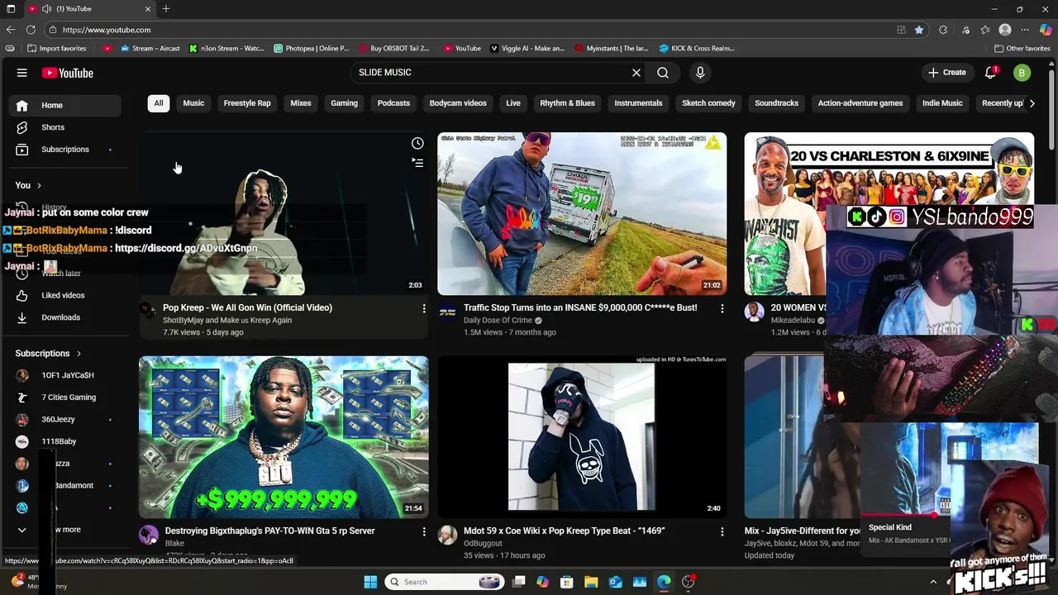Show hidden system tray icons
This screenshot has height=595, width=1058.
[933, 582]
